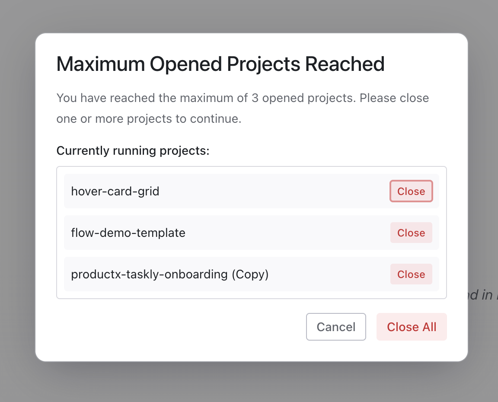The height and width of the screenshot is (402, 498).
Task: Close the productx-taskly-onboarding (Copy) project
Action: pyautogui.click(x=411, y=274)
